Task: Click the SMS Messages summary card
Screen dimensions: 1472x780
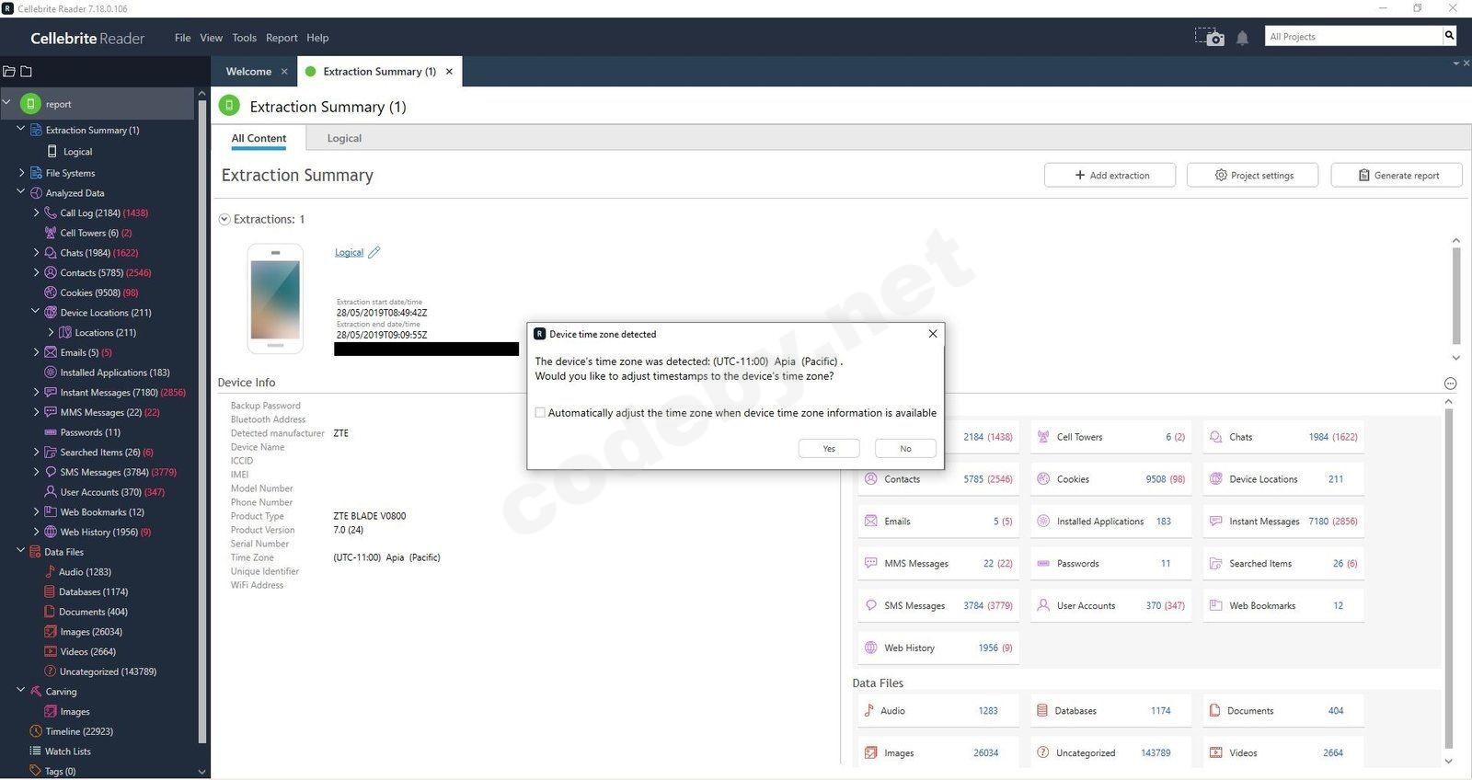Action: pos(938,605)
